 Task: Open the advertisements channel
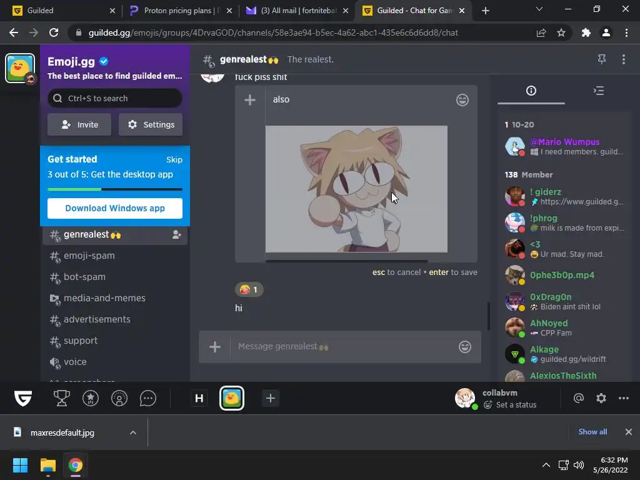(x=115, y=319)
